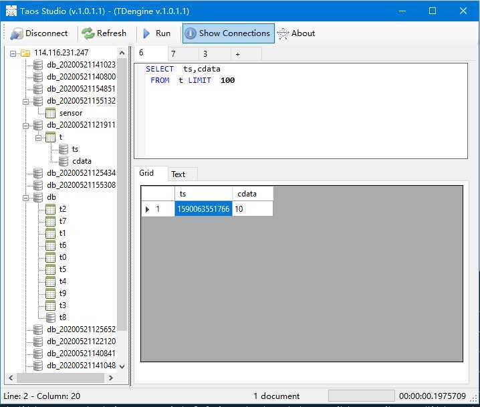480x407 pixels.
Task: Switch to query tab 6
Action: point(151,53)
